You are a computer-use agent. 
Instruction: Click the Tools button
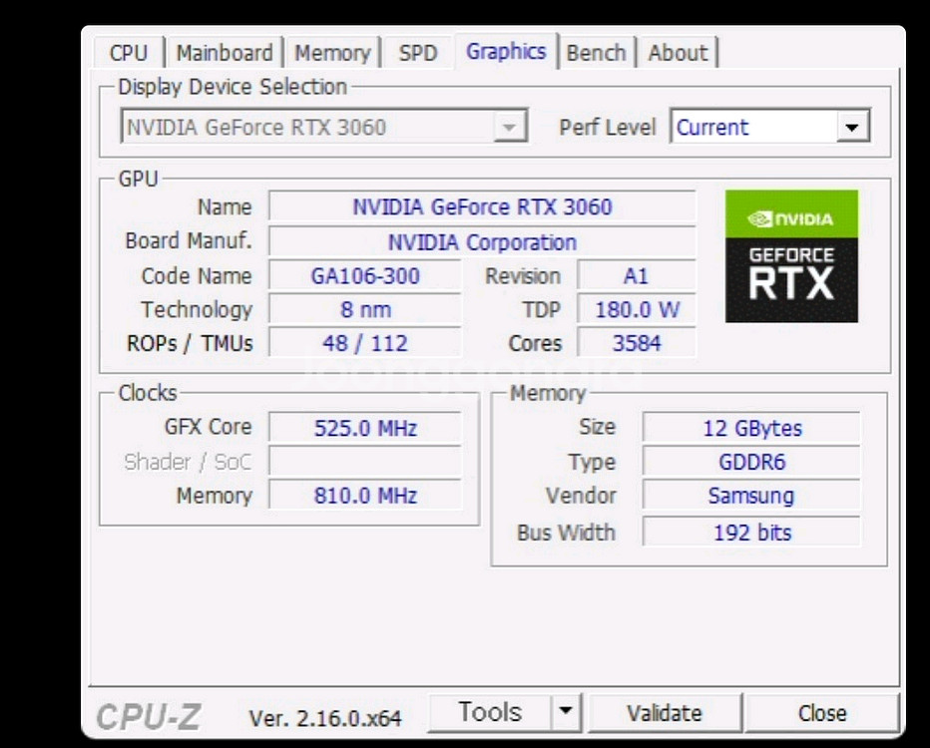click(489, 712)
